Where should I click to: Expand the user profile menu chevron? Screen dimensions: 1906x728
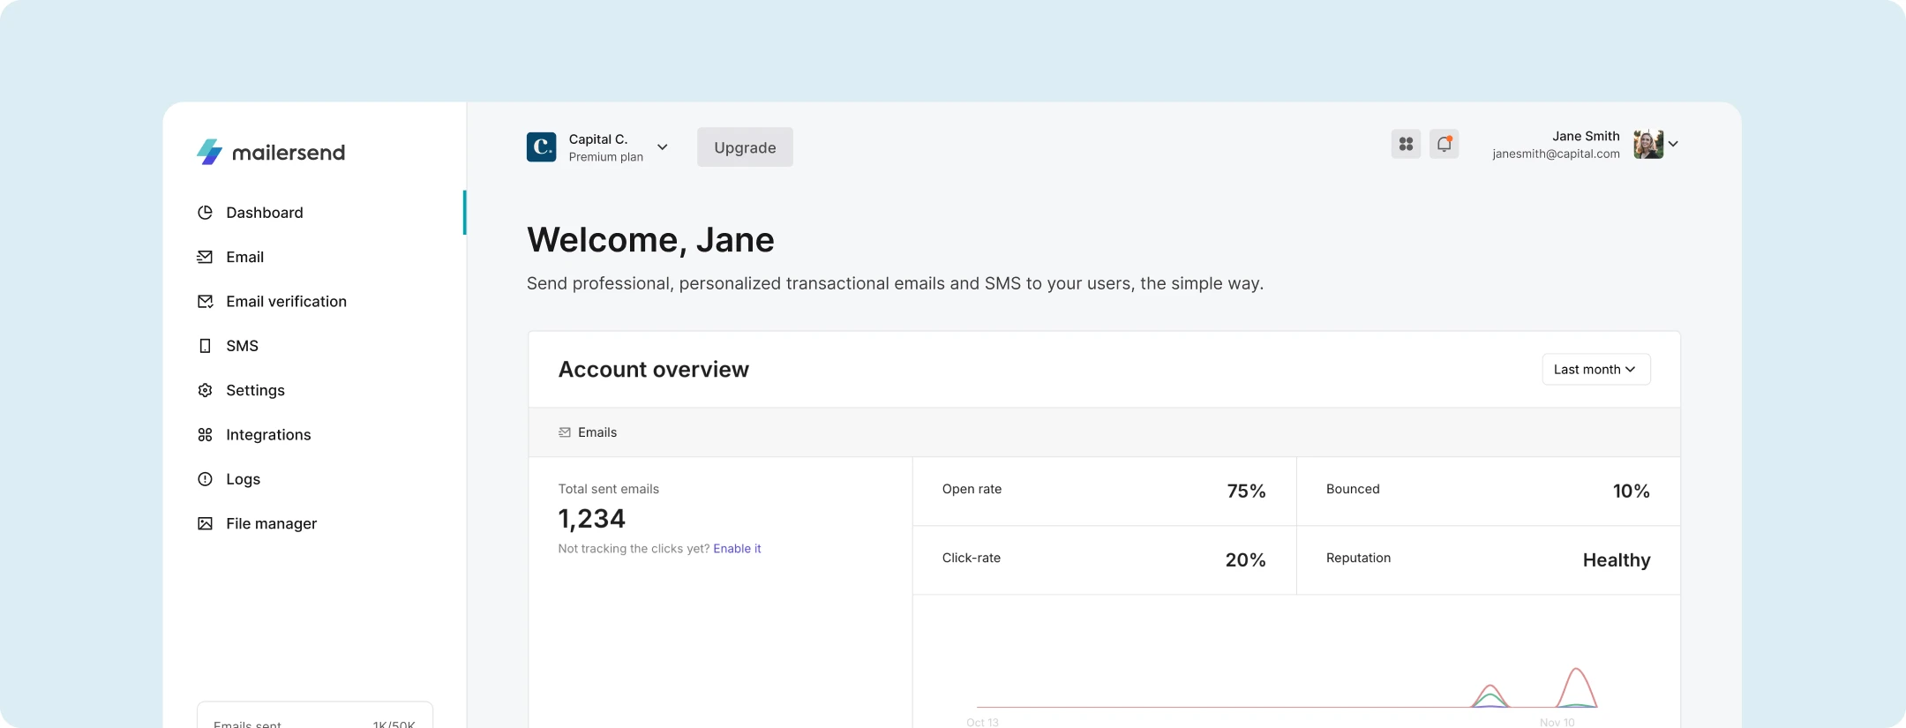[x=1673, y=144]
